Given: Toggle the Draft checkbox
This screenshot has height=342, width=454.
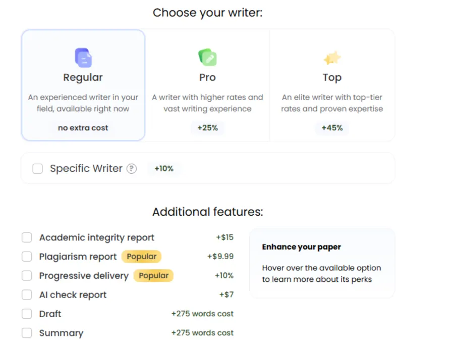Looking at the screenshot, I should (27, 314).
